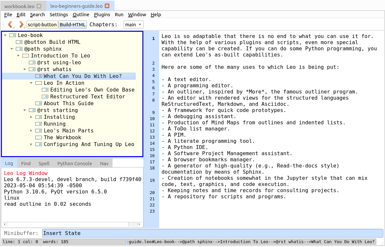
Task: Close the workbook.leo tab
Action: click(x=39, y=6)
